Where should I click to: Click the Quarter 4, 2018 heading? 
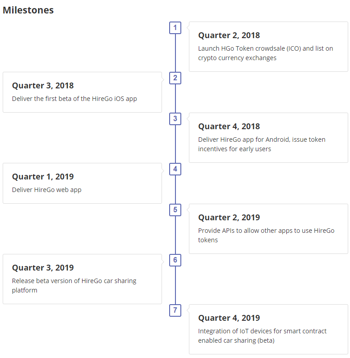click(x=229, y=127)
